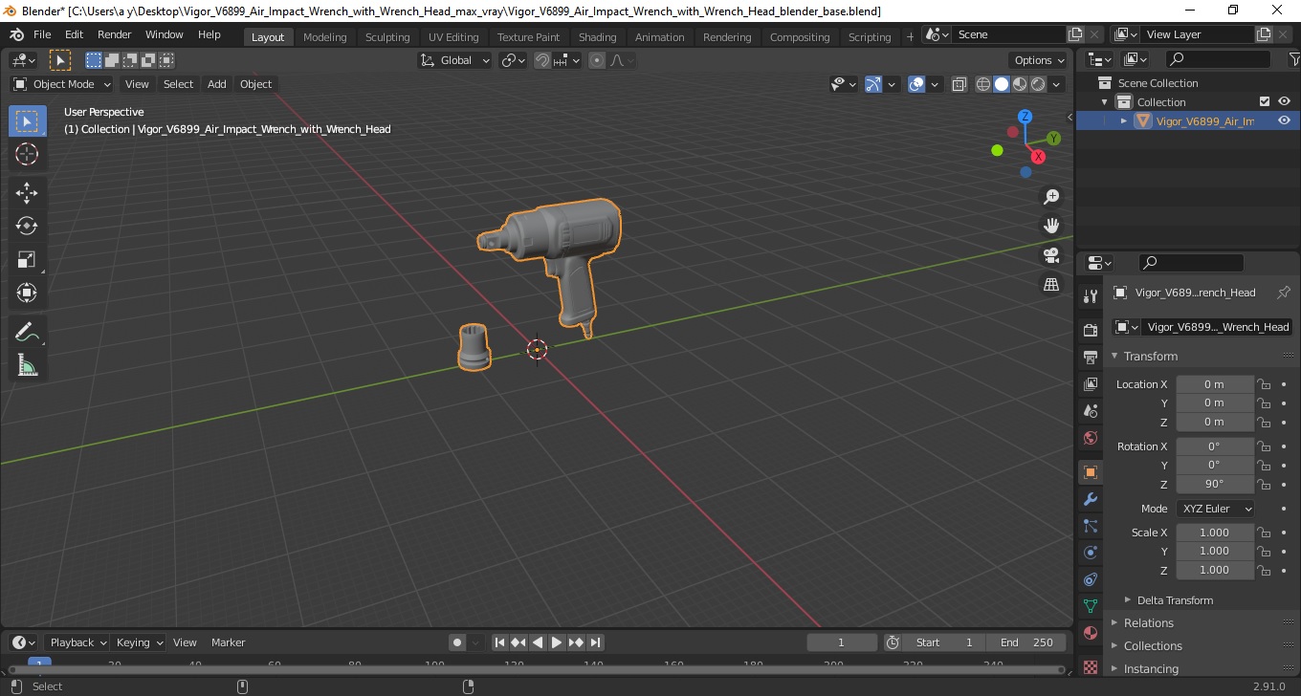Open the World properties tab
1301x696 pixels.
[x=1090, y=438]
